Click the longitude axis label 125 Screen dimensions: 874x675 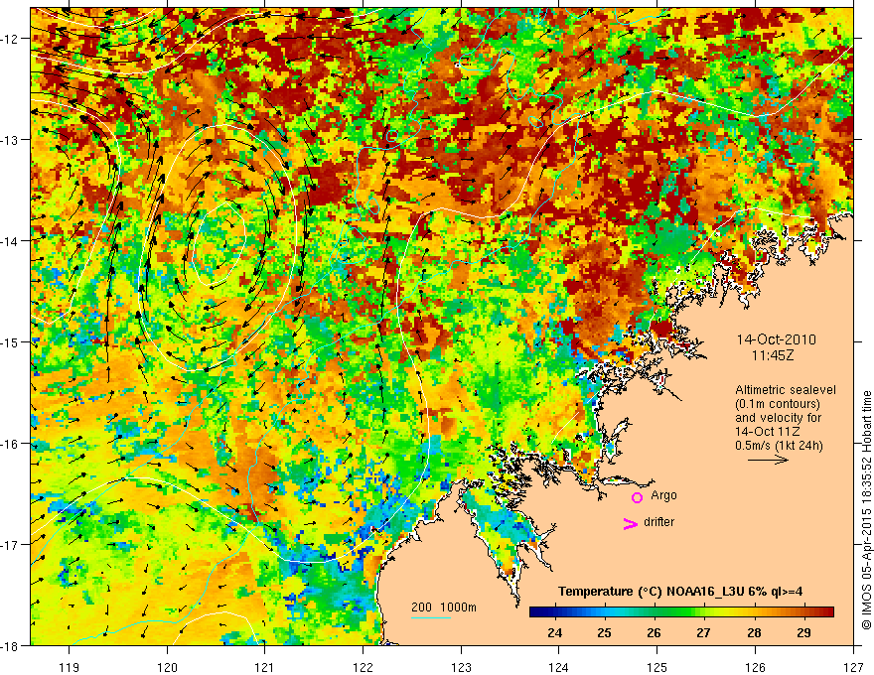point(657,667)
